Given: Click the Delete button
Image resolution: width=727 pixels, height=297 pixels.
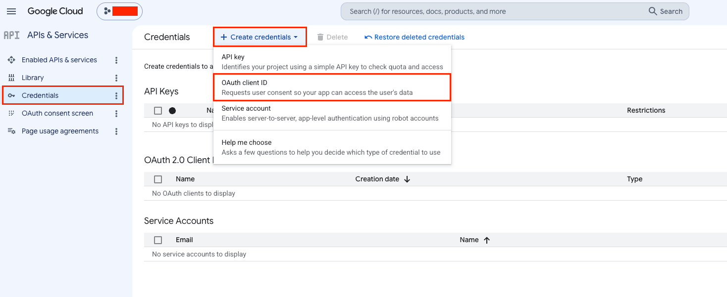Looking at the screenshot, I should pyautogui.click(x=332, y=37).
